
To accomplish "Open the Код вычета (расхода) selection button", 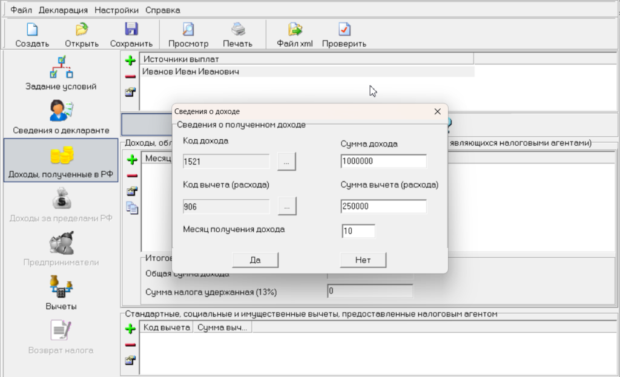I will click(287, 206).
